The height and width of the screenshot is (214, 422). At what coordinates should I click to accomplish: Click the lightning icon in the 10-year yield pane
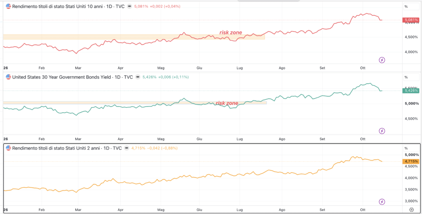(382, 60)
